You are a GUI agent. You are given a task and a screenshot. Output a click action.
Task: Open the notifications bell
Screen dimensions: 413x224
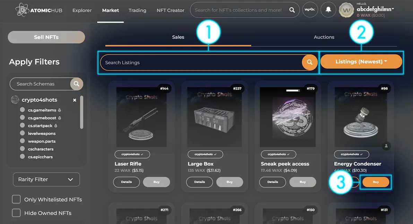(x=328, y=10)
